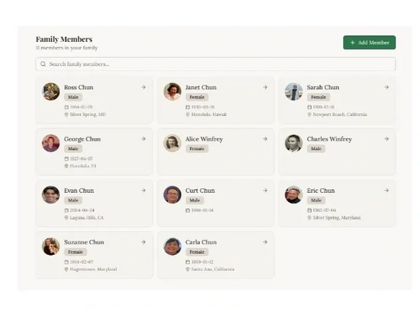Click the arrow beside Charles Winfrey
Viewport: 420px width, 315px height.
tap(386, 139)
